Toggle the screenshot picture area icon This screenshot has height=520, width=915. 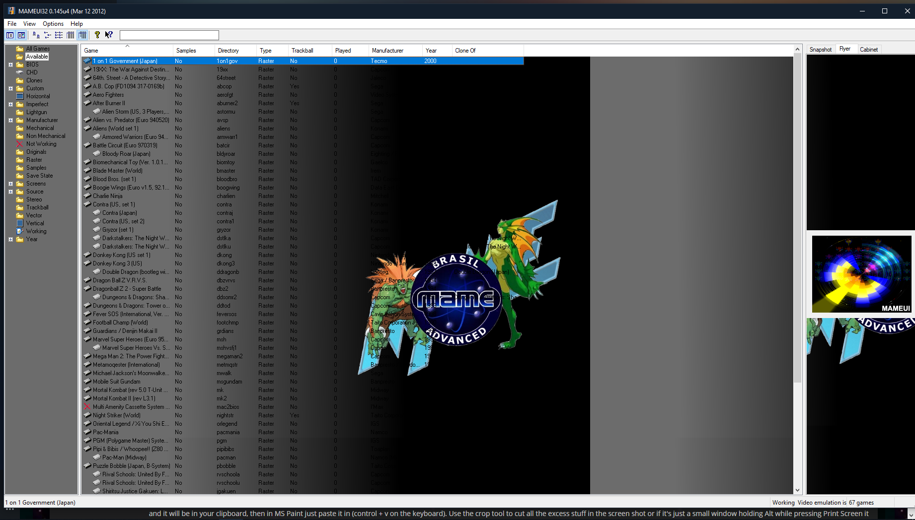click(x=21, y=35)
